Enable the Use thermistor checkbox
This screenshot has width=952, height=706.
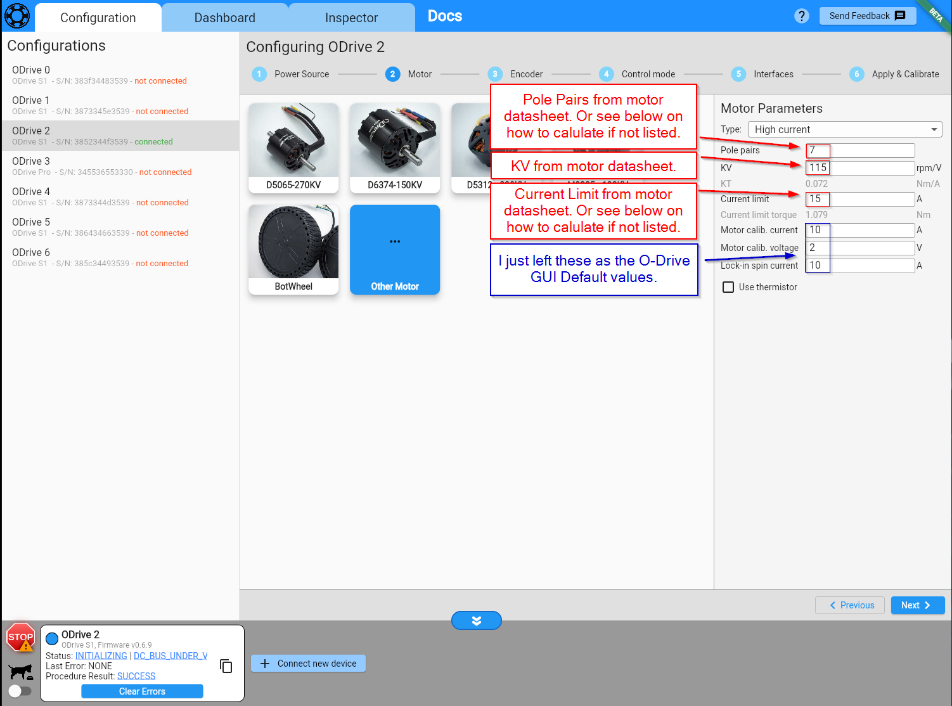(x=728, y=287)
